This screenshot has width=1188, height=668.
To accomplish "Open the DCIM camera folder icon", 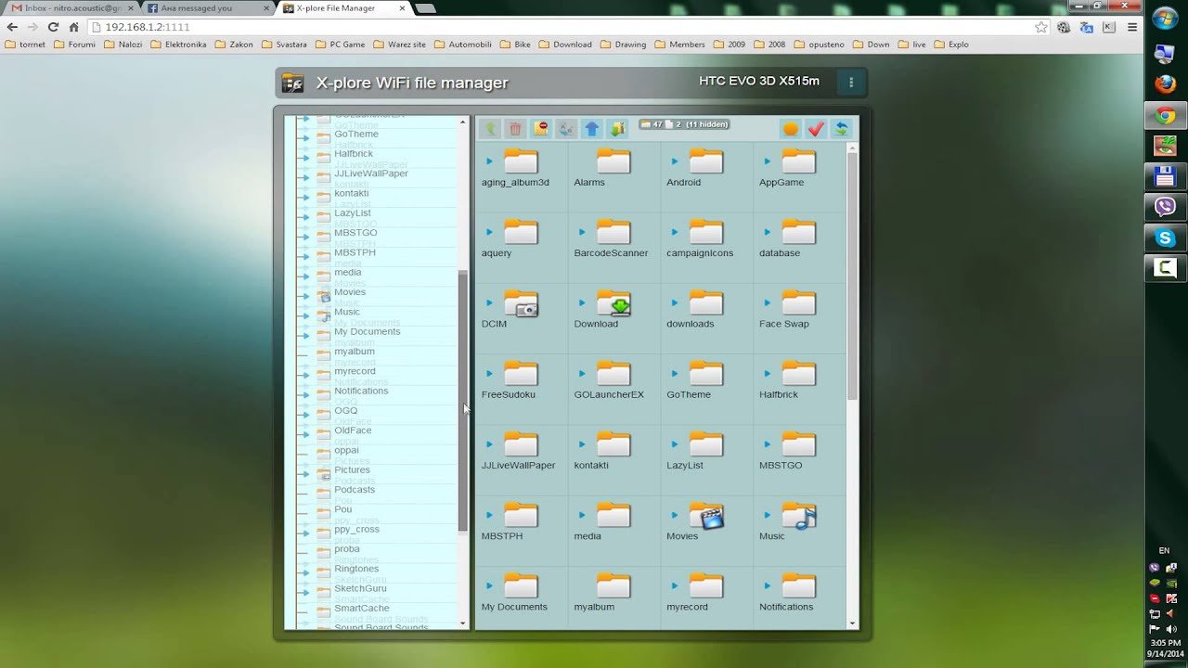I will click(522, 302).
